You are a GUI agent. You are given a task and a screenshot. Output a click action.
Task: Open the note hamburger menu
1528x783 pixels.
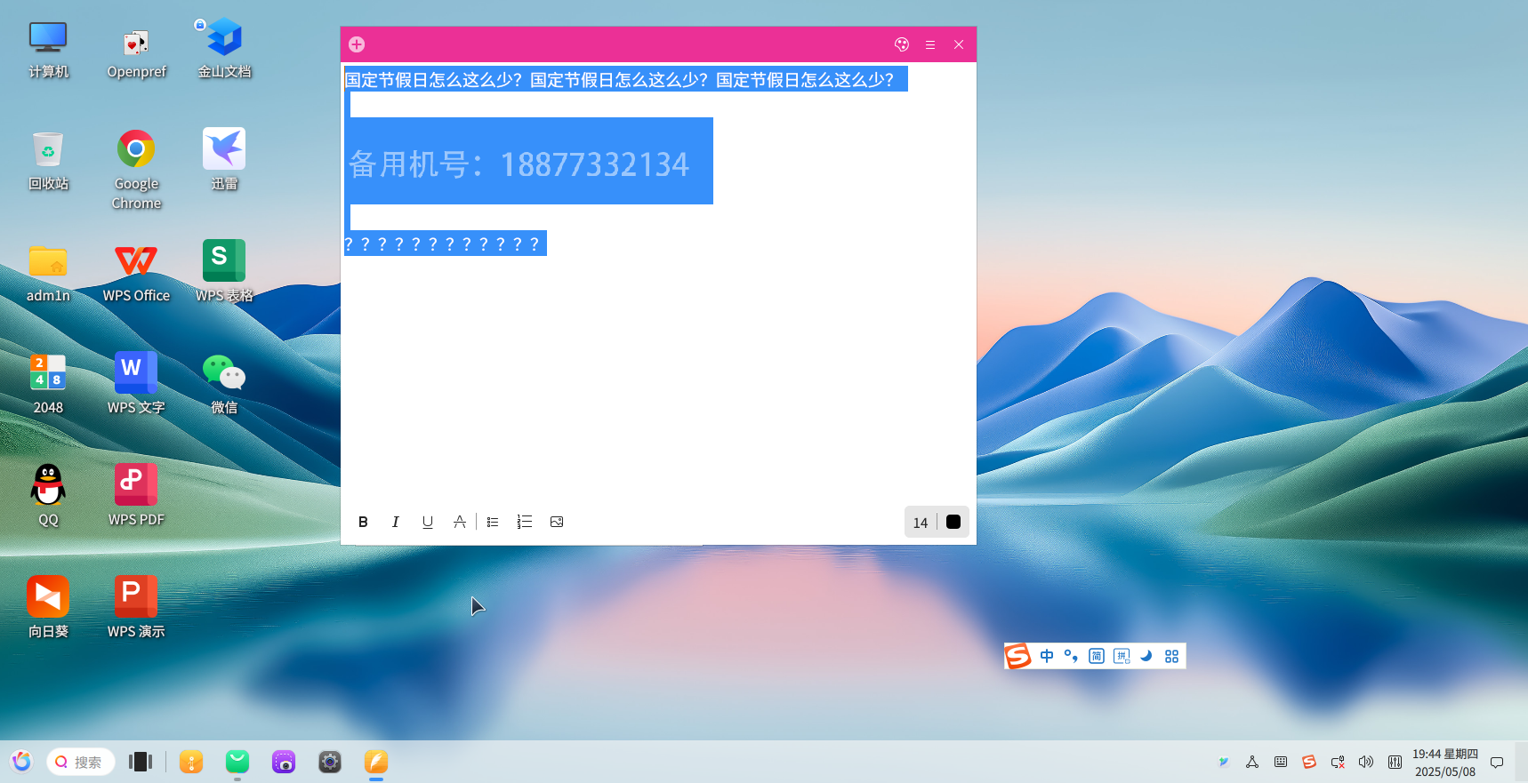(x=930, y=44)
